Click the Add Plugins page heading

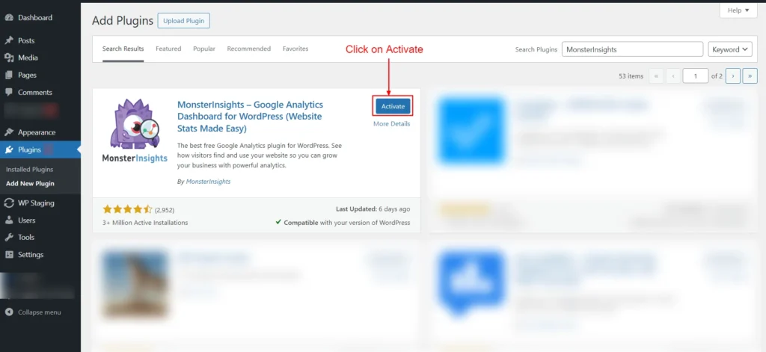(123, 20)
